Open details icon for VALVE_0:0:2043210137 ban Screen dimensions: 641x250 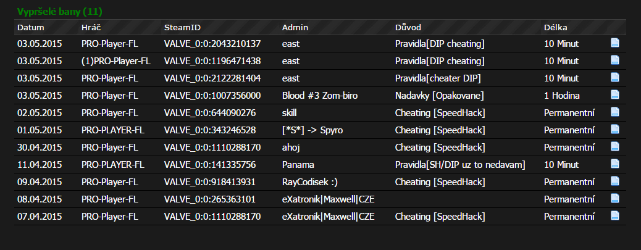[615, 43]
